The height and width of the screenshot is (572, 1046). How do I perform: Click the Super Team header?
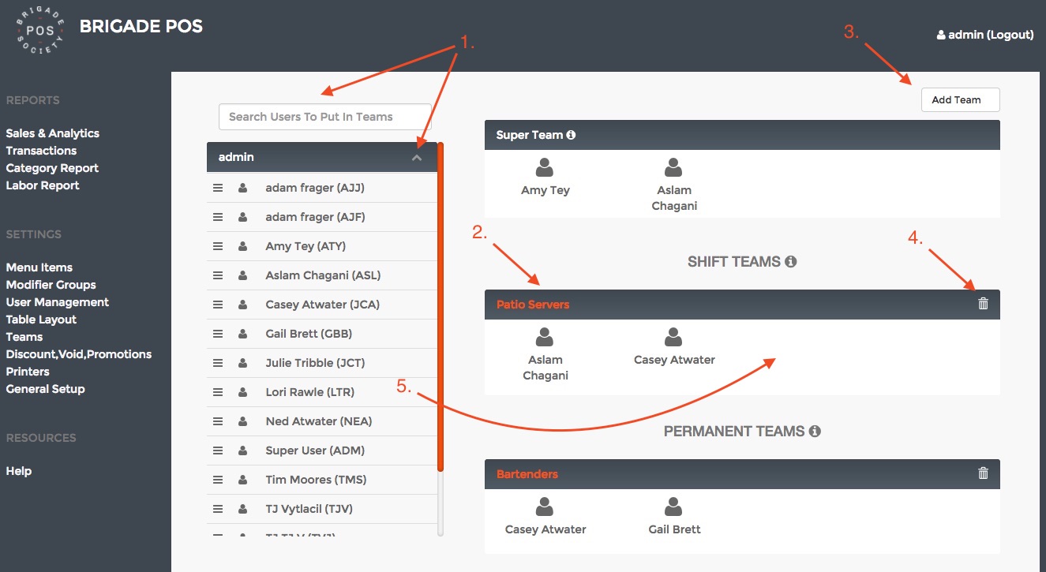pos(742,135)
